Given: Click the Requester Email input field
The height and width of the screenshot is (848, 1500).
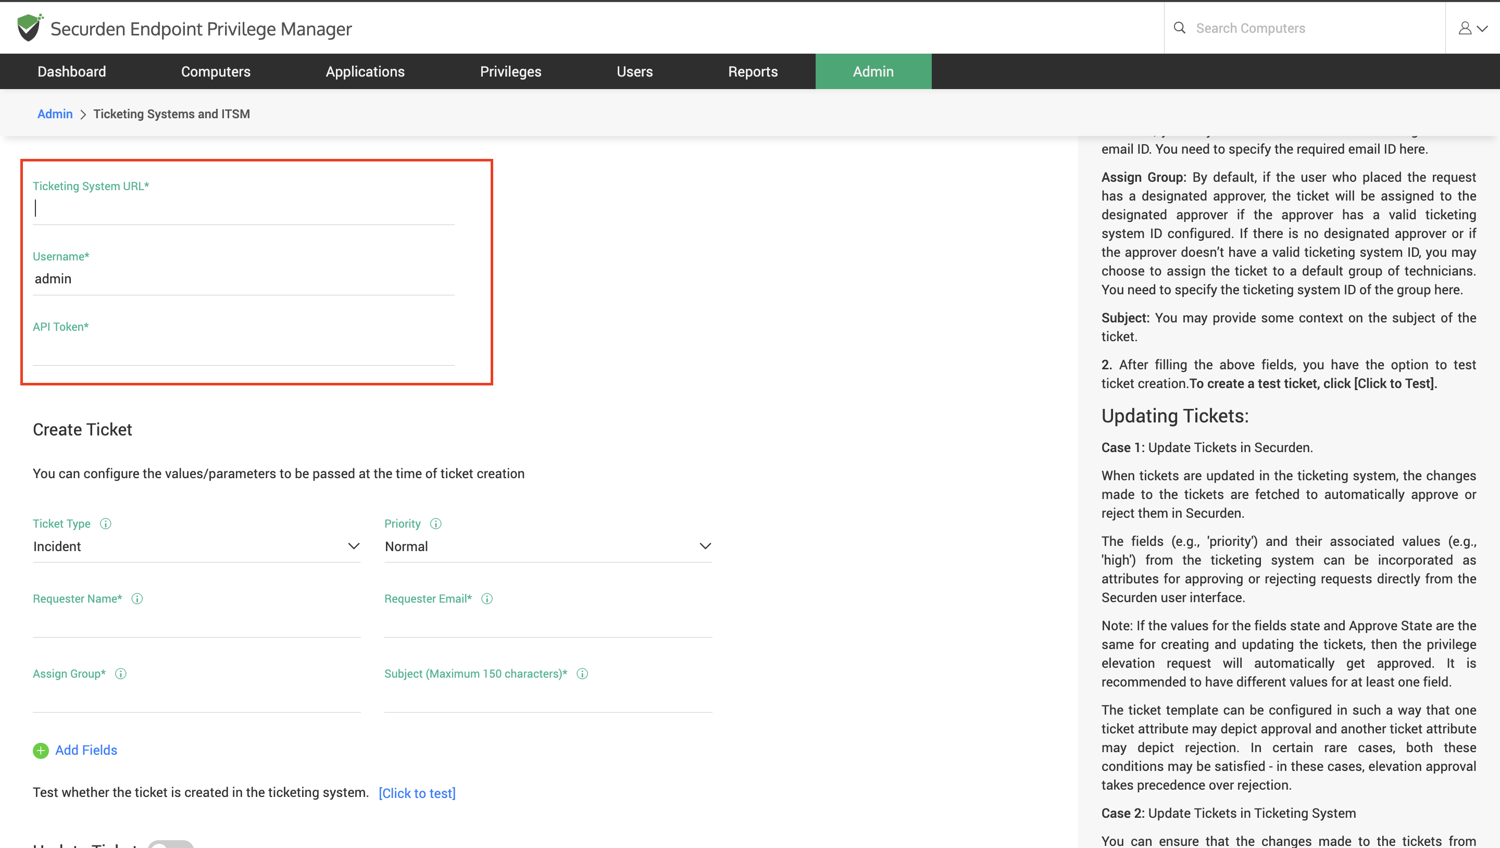Looking at the screenshot, I should pos(548,622).
